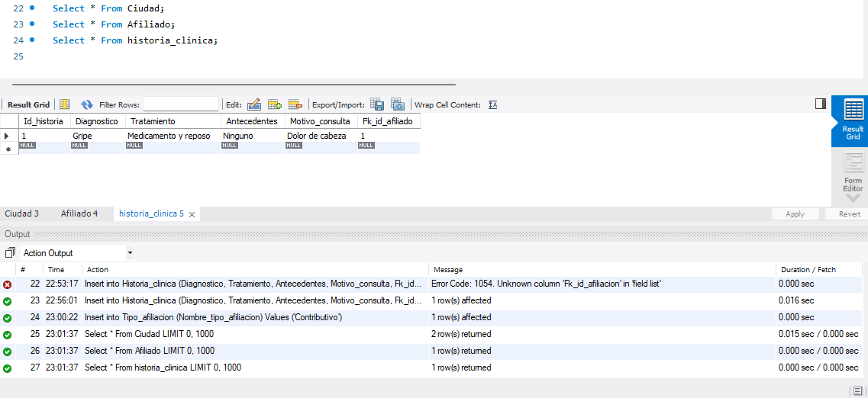868x398 pixels.
Task: Import records from external file
Action: click(397, 104)
